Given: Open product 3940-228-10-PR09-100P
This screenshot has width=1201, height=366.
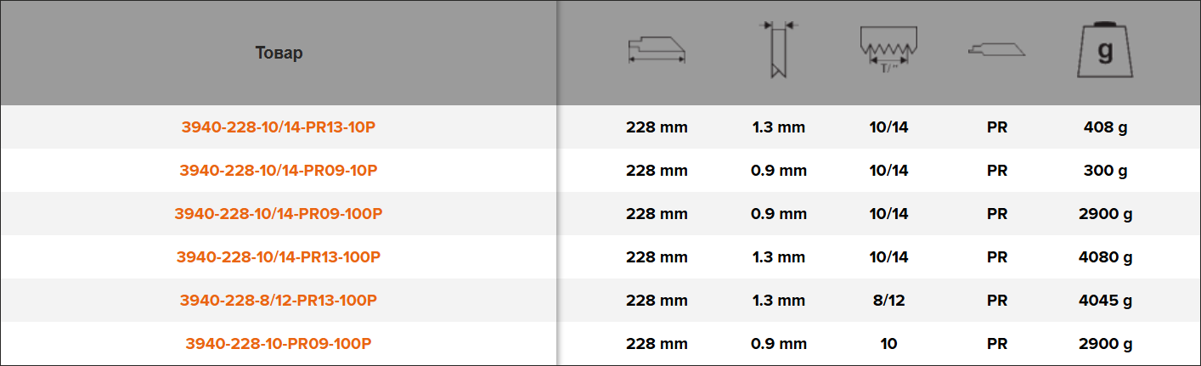Looking at the screenshot, I should (x=279, y=344).
